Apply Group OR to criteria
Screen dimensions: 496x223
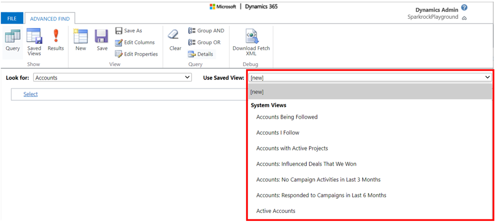pyautogui.click(x=205, y=42)
